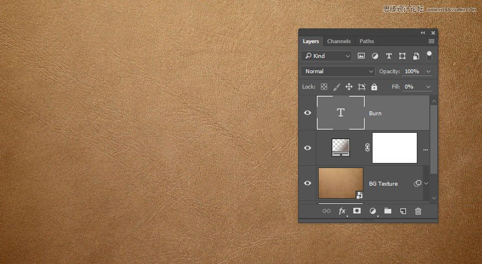This screenshot has width=482, height=264.
Task: Lock all with the padlock icon
Action: [374, 87]
